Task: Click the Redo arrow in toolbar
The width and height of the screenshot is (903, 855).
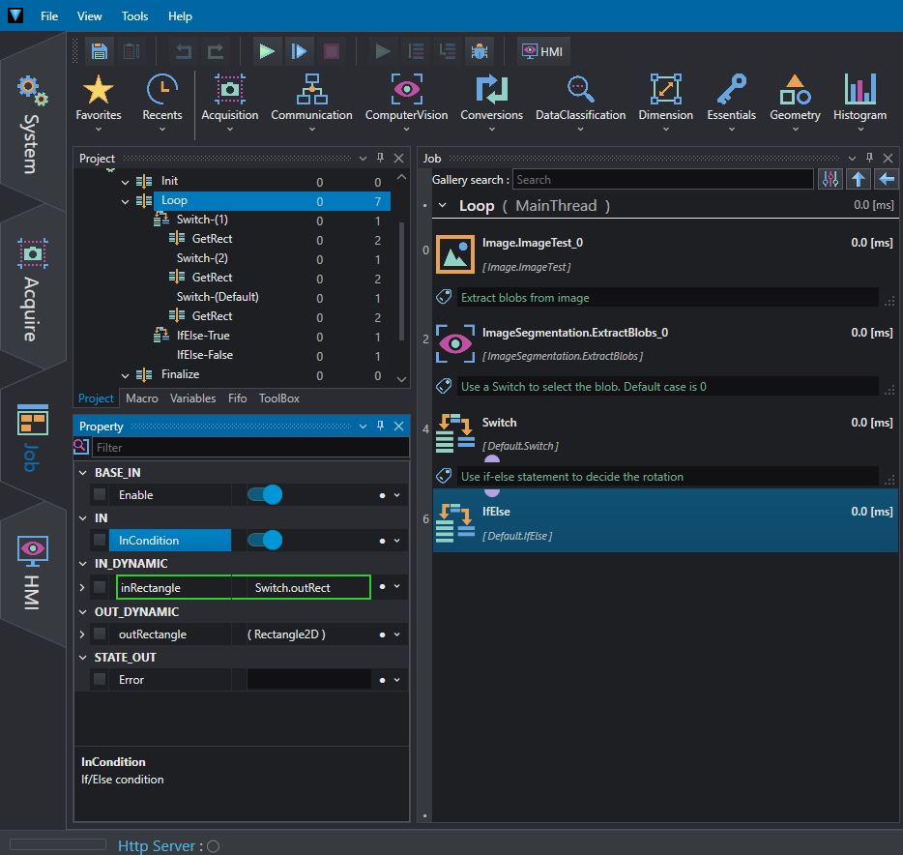Action: 216,51
